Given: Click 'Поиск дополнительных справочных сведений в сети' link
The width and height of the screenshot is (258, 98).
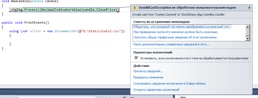Looking at the screenshot, I should point(171,44).
